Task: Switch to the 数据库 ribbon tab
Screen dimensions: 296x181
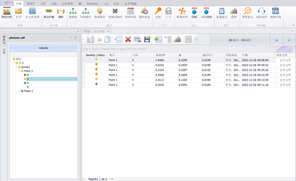Action: pyautogui.click(x=31, y=3)
